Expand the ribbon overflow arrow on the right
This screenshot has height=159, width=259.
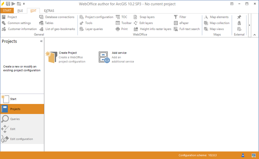click(250, 25)
